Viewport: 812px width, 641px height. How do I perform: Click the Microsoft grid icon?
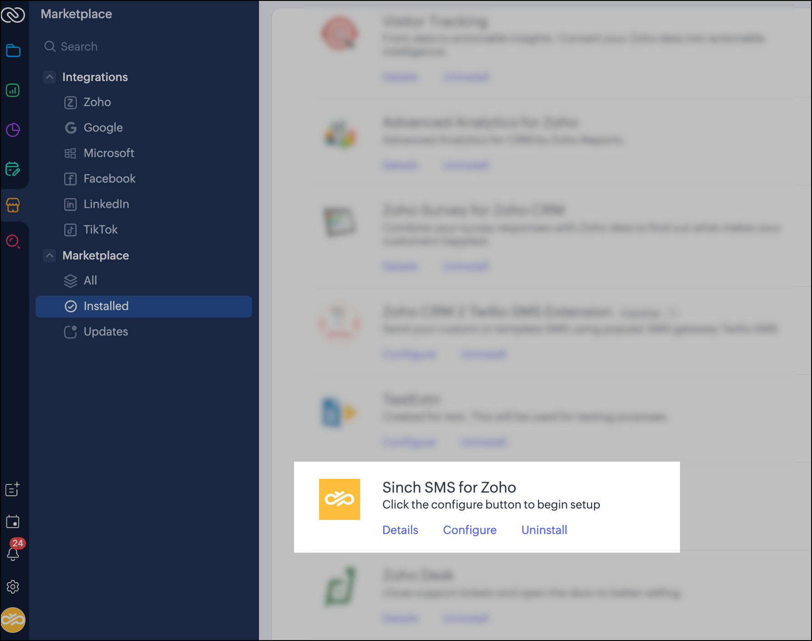(x=70, y=153)
